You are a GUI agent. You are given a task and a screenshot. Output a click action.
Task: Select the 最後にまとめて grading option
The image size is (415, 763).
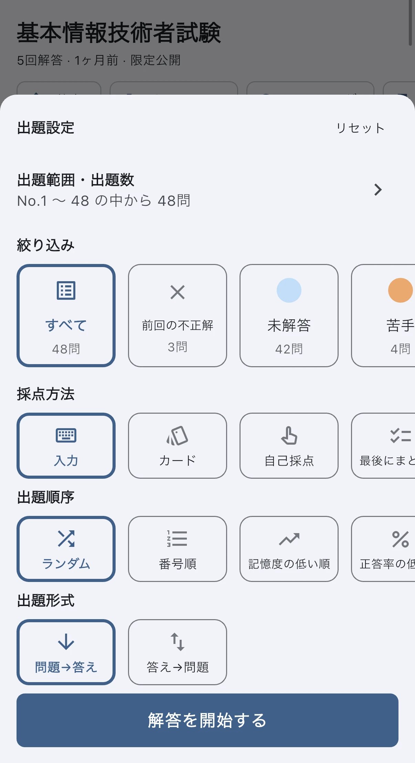coord(383,446)
